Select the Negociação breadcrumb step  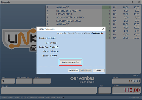coord(61,33)
